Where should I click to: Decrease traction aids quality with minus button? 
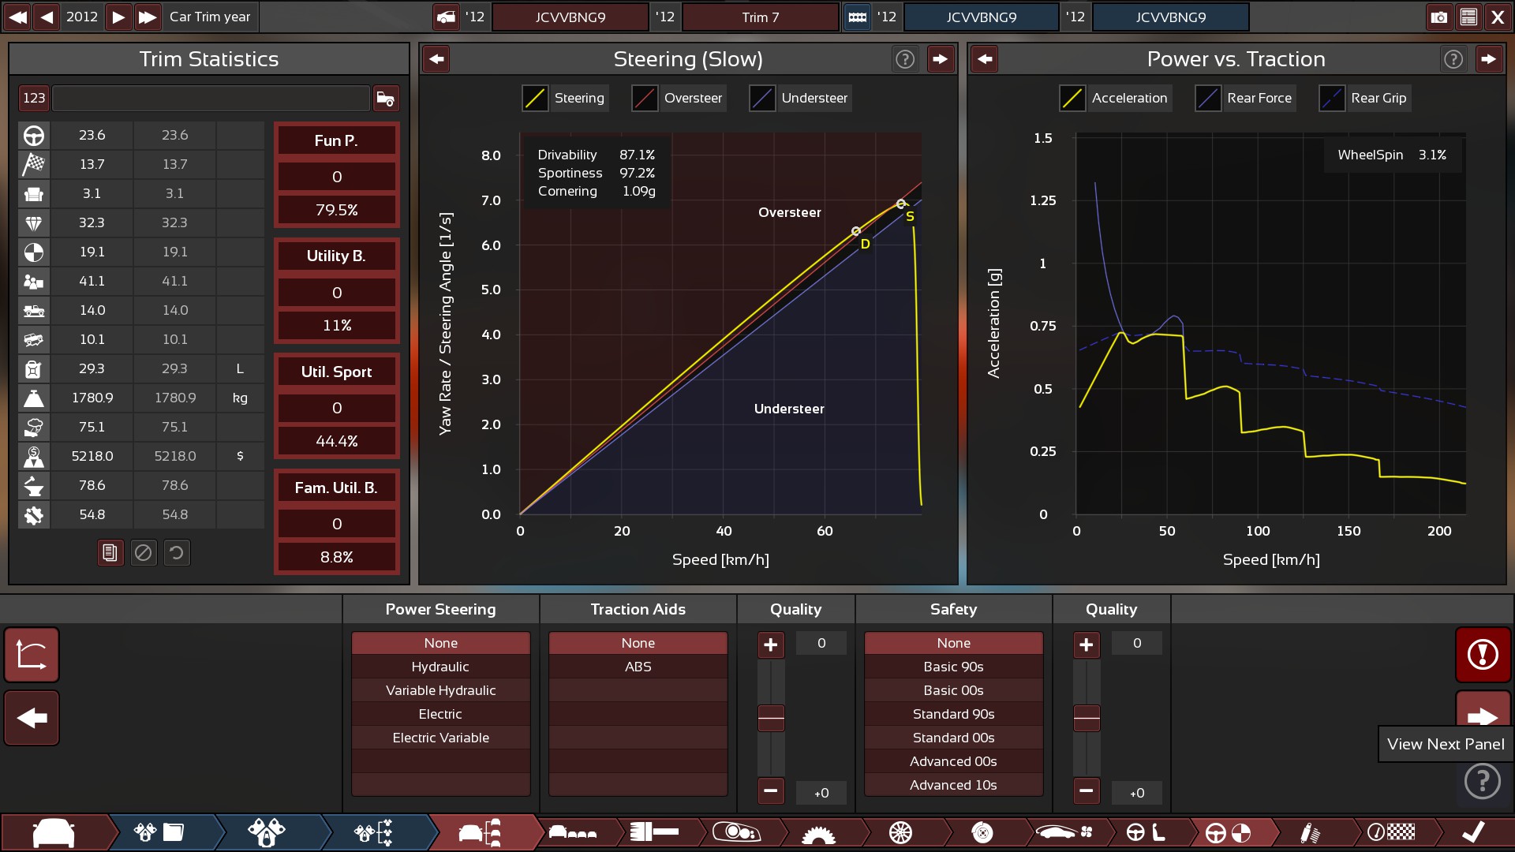tap(771, 790)
